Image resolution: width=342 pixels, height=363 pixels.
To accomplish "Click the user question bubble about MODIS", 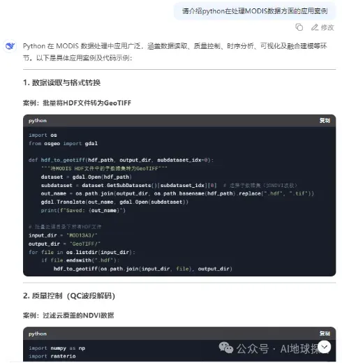I will tap(255, 11).
